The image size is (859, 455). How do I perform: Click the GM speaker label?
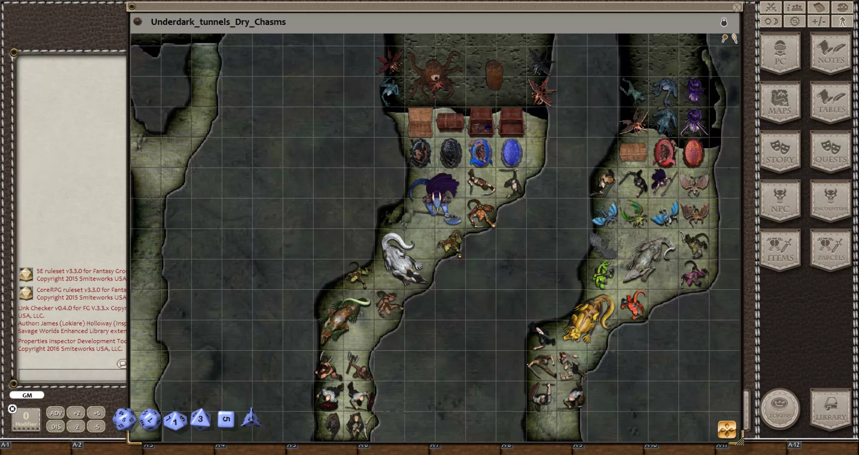(x=27, y=395)
